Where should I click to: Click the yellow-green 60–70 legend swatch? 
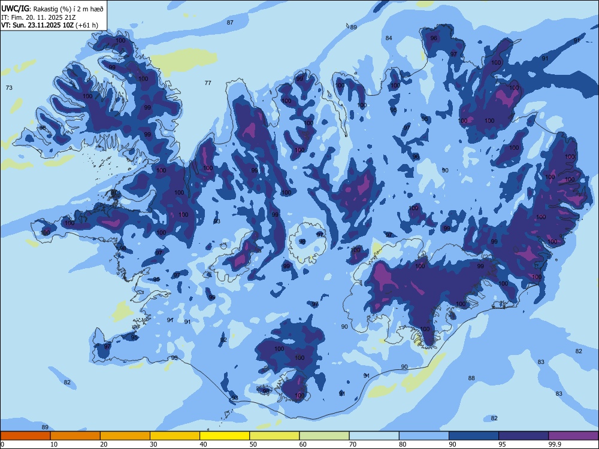tap(324, 436)
